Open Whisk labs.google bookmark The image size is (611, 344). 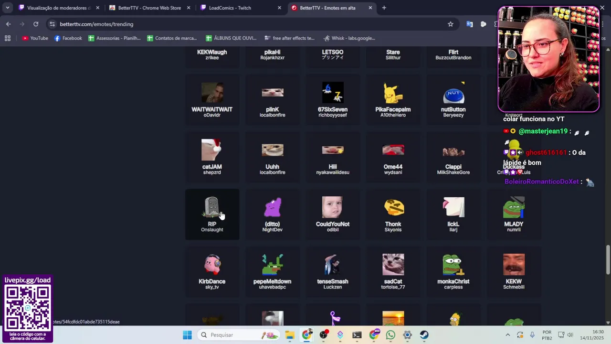coord(349,38)
